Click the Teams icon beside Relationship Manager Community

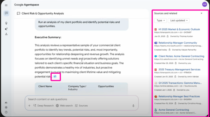click(156, 43)
